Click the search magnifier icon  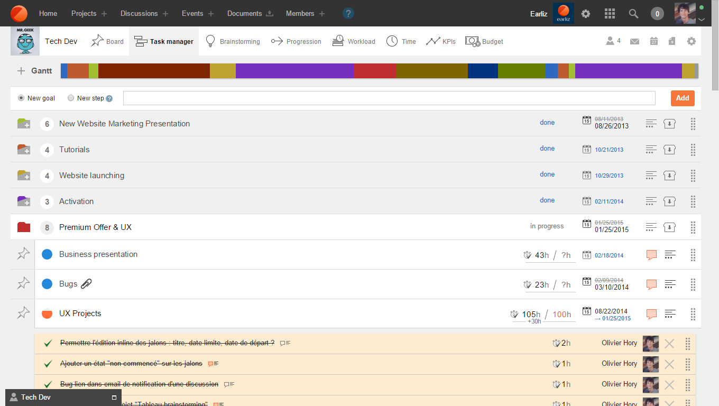click(633, 14)
